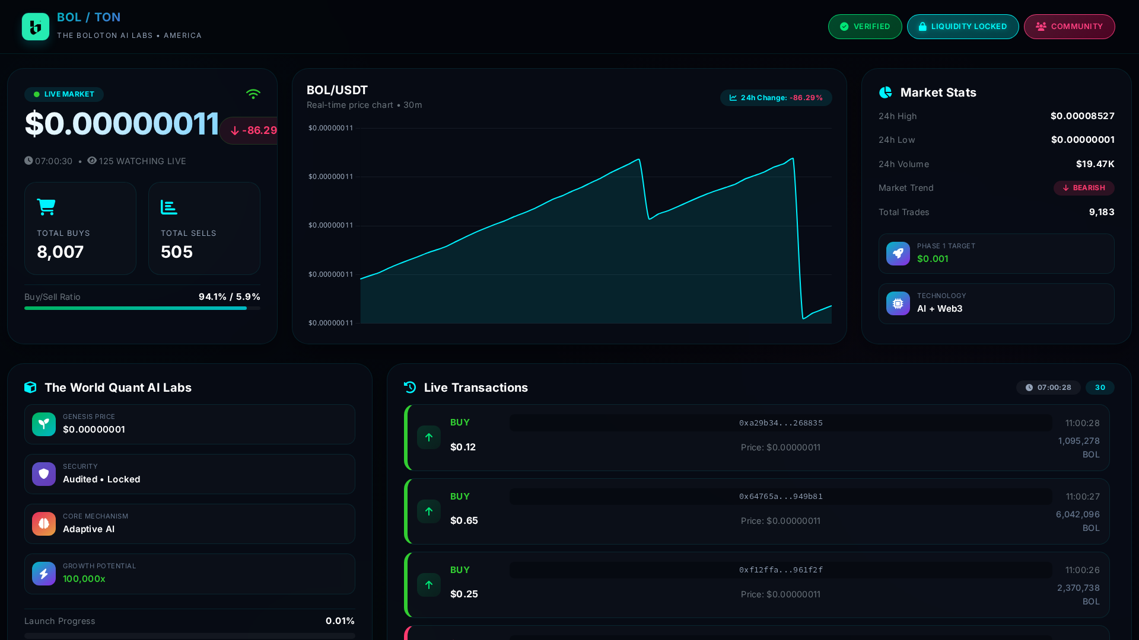Image resolution: width=1139 pixels, height=640 pixels.
Task: Click the Technology chip icon
Action: [898, 303]
